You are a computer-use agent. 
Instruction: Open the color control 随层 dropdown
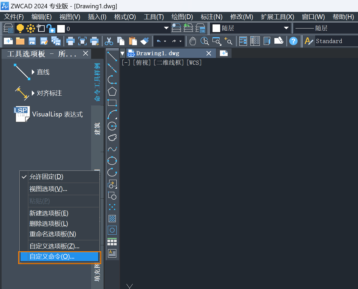(286, 28)
